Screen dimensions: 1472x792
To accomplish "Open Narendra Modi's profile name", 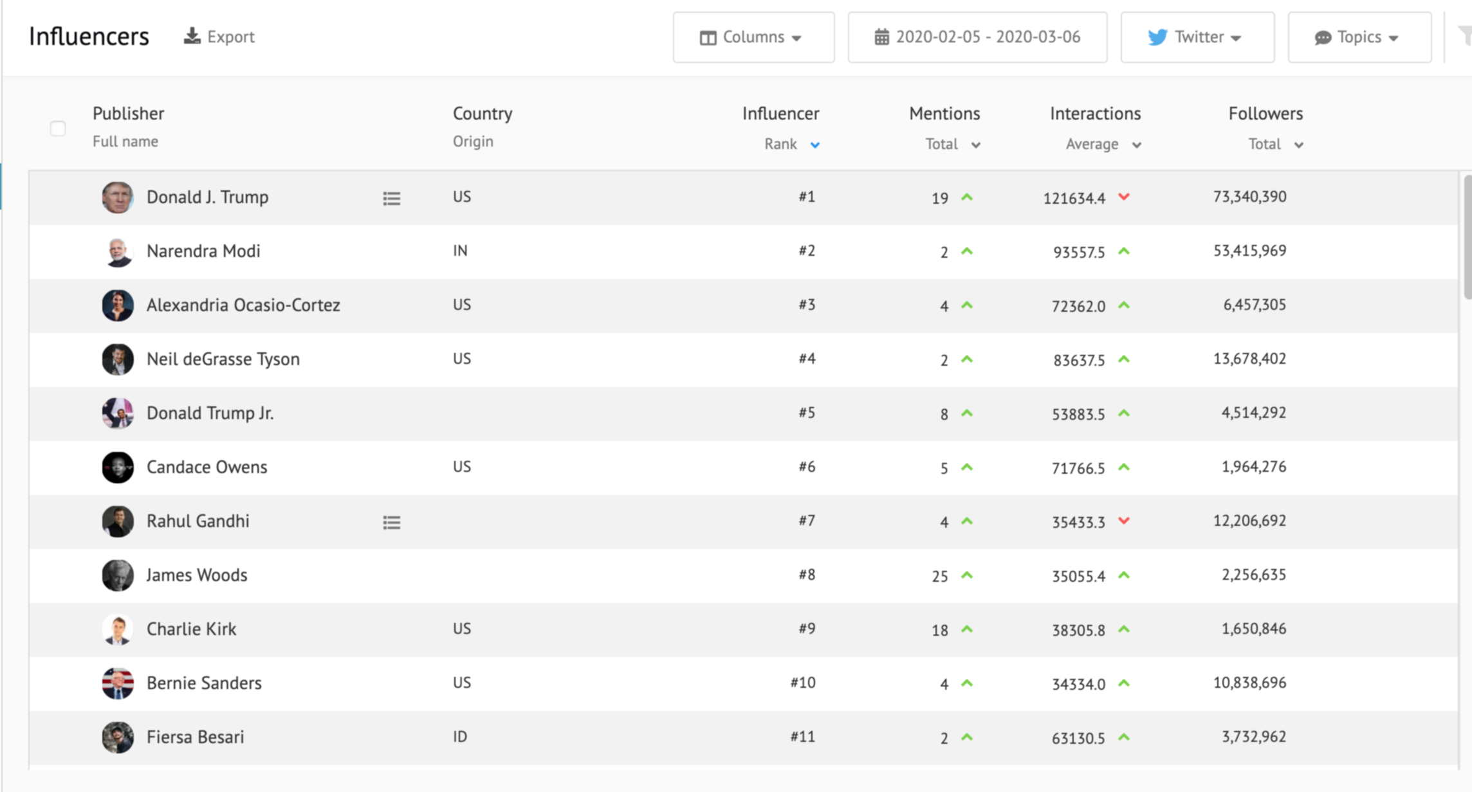I will pyautogui.click(x=203, y=251).
